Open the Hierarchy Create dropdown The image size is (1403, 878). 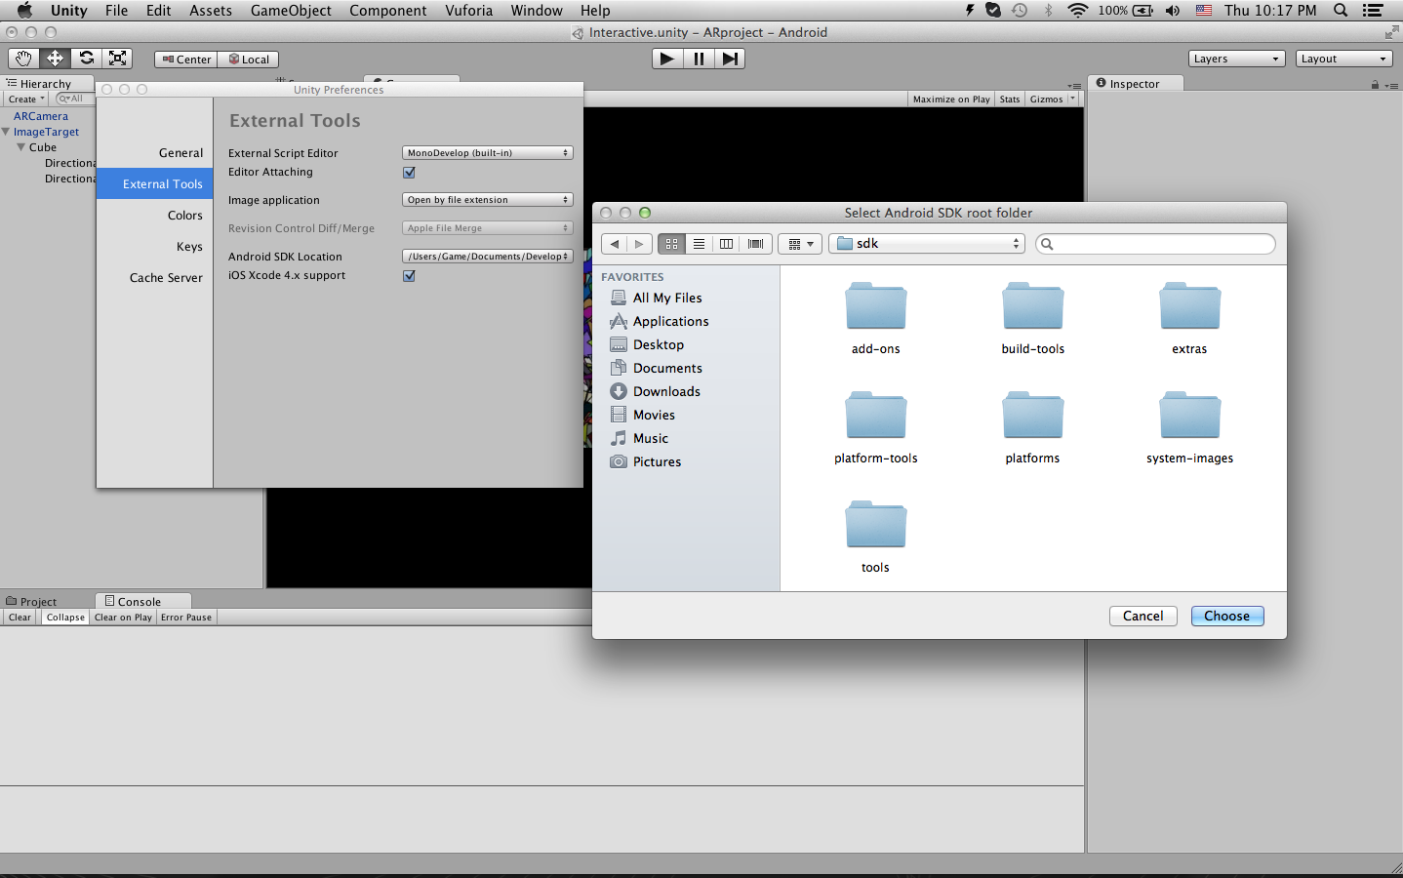pyautogui.click(x=26, y=99)
